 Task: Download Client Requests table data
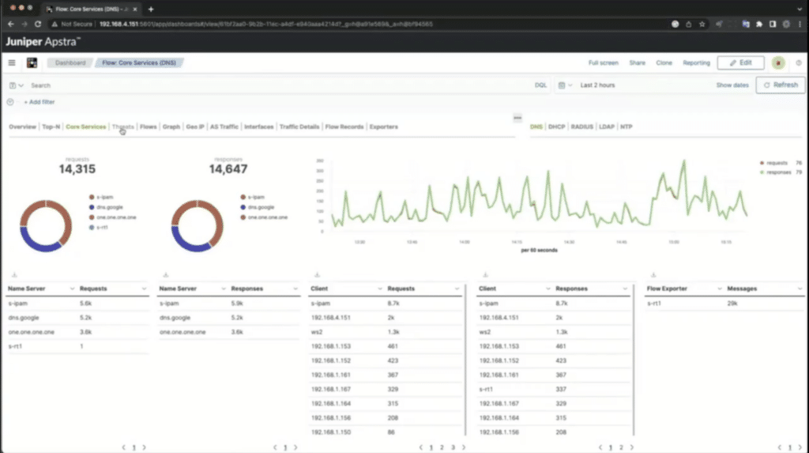tap(318, 275)
